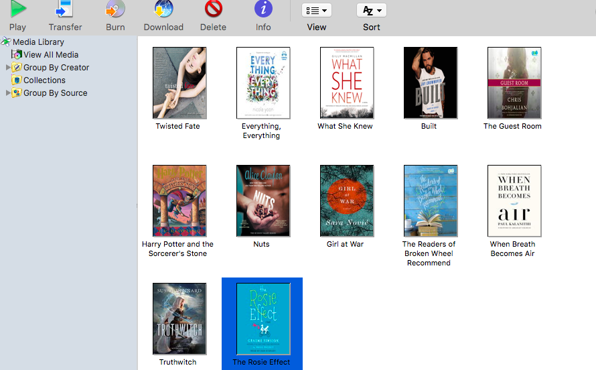Click the 'Everything, Everything' title text
596x370 pixels.
coord(262,131)
